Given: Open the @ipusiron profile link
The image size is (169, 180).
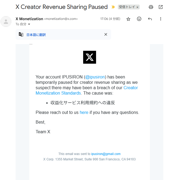Looking at the screenshot, I should (96, 77).
